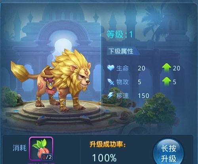Tap the lightning icon beside 移速
Image resolution: width=198 pixels, height=164 pixels.
tap(110, 96)
